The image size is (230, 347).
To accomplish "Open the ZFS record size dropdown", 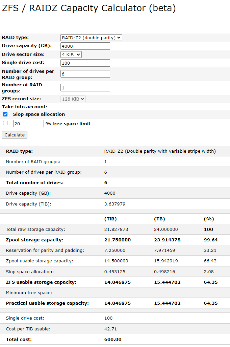I will tap(73, 99).
